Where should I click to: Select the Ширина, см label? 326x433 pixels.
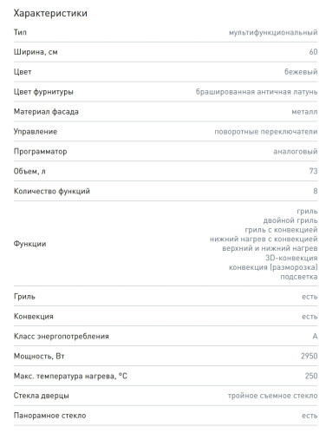coord(36,52)
